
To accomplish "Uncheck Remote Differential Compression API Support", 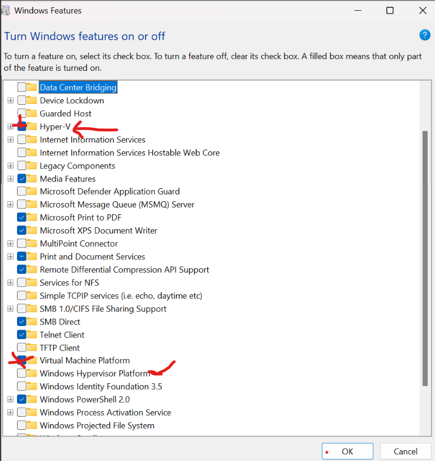I will (x=22, y=269).
